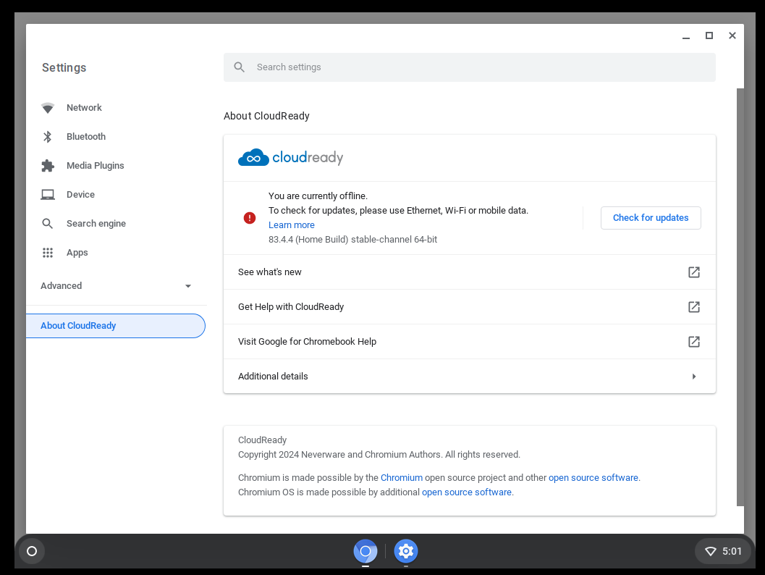Click external link icon for Chromebook Help
The width and height of the screenshot is (765, 575).
pos(693,342)
